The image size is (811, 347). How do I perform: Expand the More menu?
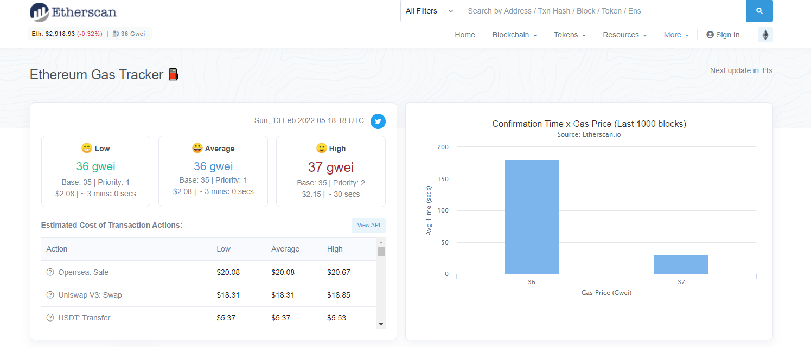coord(676,35)
